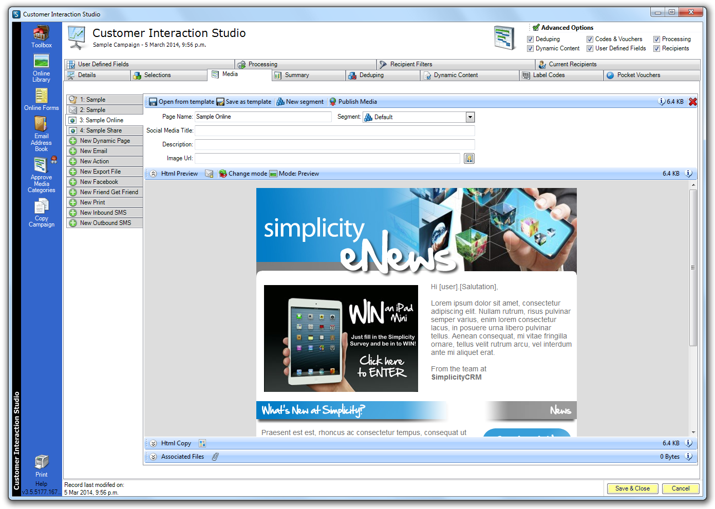The height and width of the screenshot is (509, 715).
Task: Click New segment toolbar button
Action: click(300, 102)
